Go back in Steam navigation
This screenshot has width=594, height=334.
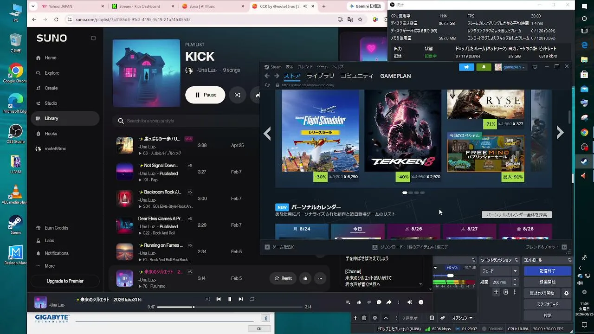pos(267,76)
